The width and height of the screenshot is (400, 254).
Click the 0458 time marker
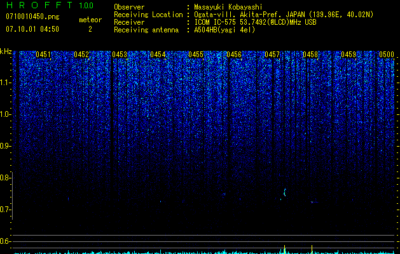pyautogui.click(x=310, y=55)
